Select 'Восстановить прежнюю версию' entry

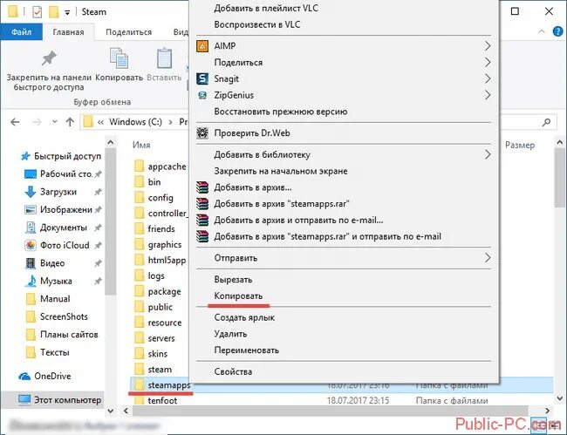[281, 112]
